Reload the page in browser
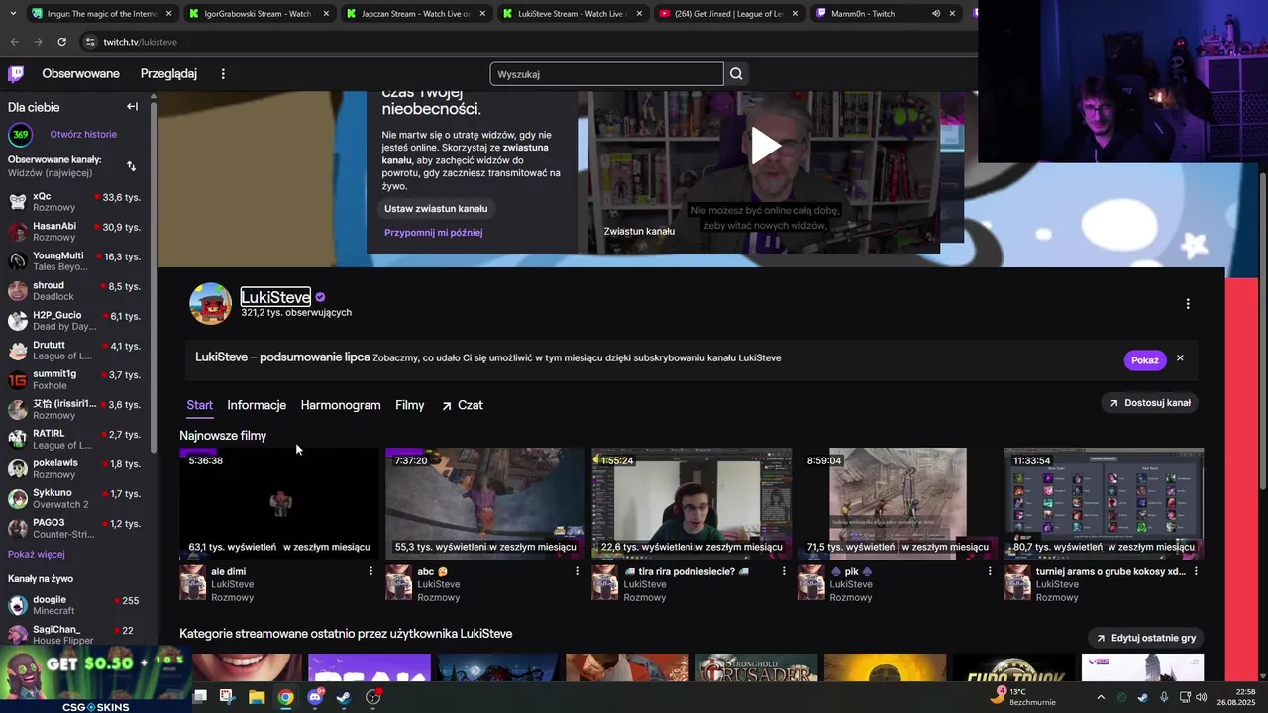Image resolution: width=1268 pixels, height=713 pixels. pyautogui.click(x=61, y=42)
